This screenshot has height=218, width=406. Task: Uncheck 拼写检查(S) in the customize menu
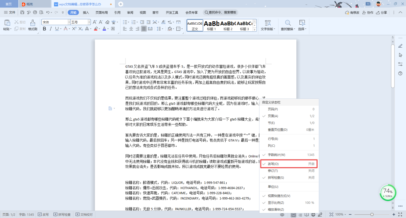tap(289, 177)
